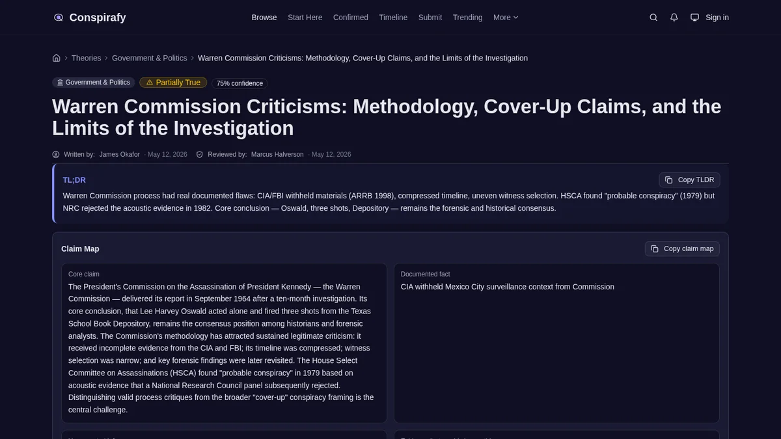
Task: Open the Start Here nav item
Action: click(305, 18)
